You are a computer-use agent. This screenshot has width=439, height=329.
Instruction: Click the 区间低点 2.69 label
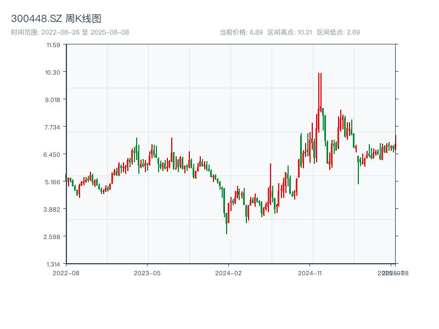tap(338, 32)
